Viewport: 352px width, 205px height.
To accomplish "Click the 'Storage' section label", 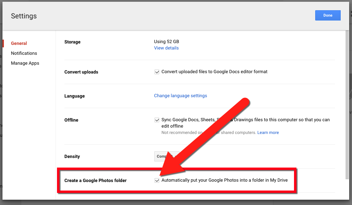I will click(72, 42).
